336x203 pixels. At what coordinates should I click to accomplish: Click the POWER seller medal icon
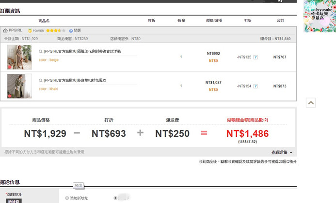tap(30, 30)
